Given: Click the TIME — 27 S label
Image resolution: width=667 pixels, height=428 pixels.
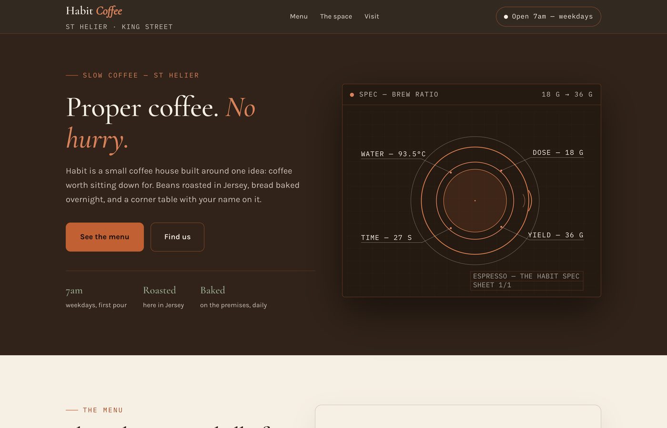Looking at the screenshot, I should tap(386, 238).
